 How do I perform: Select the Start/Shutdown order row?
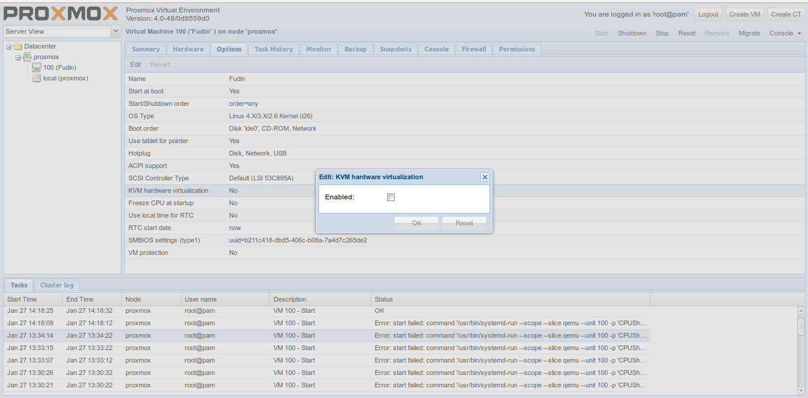tap(465, 103)
